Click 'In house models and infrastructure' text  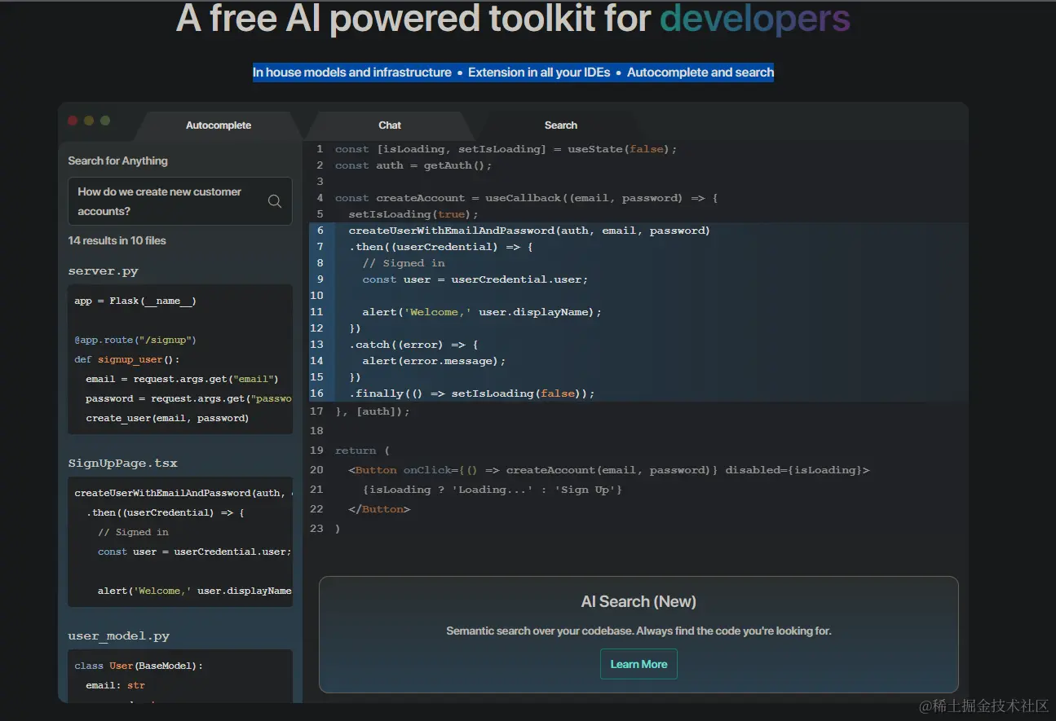[x=352, y=73]
